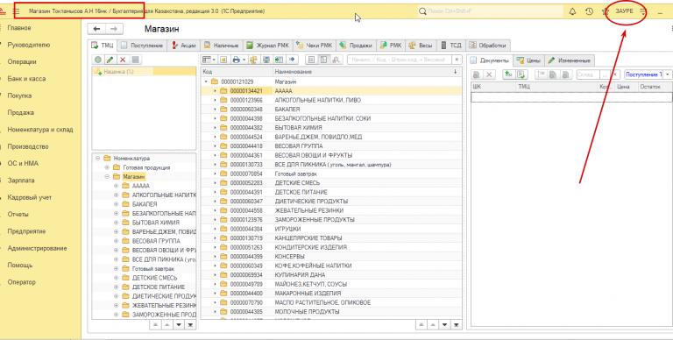Toggle the two-pane tree view button
The height and width of the screenshot is (340, 673).
click(x=323, y=60)
